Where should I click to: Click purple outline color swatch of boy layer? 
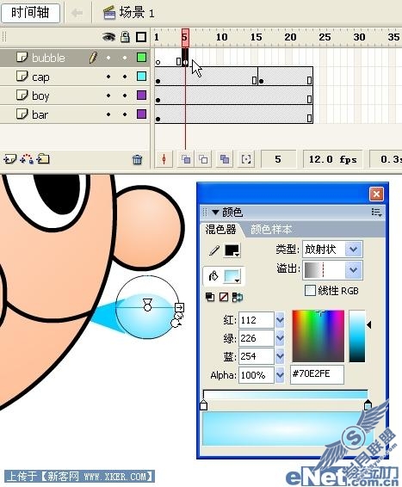tap(141, 96)
